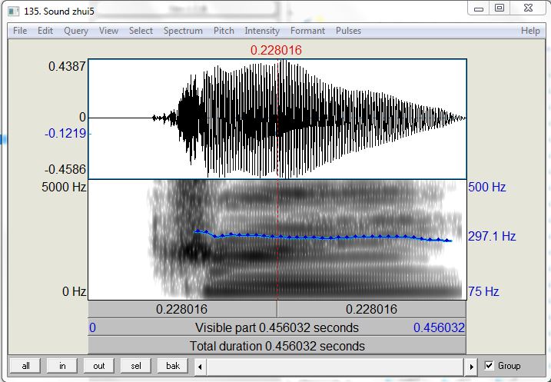
Task: Maximize the Sound zhui5 window
Action: pyautogui.click(x=500, y=8)
